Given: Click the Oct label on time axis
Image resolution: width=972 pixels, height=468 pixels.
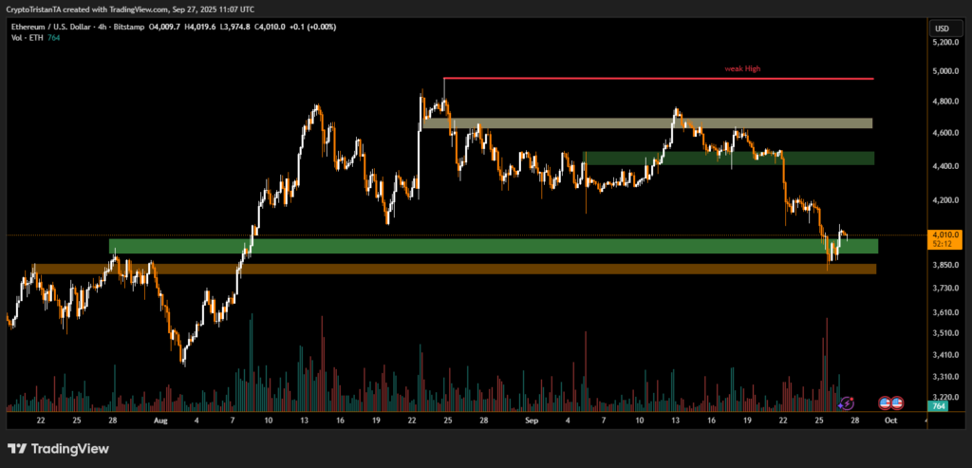Looking at the screenshot, I should coord(890,419).
